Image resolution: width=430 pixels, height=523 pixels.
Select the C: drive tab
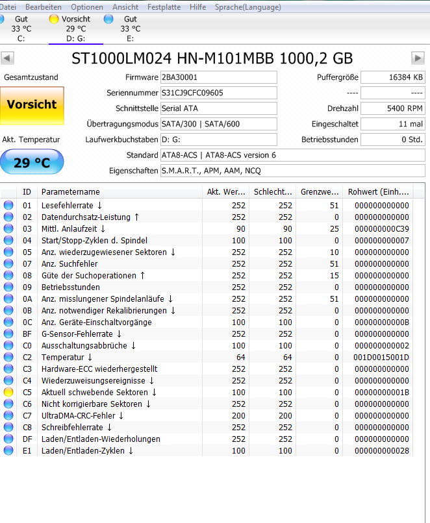point(21,29)
